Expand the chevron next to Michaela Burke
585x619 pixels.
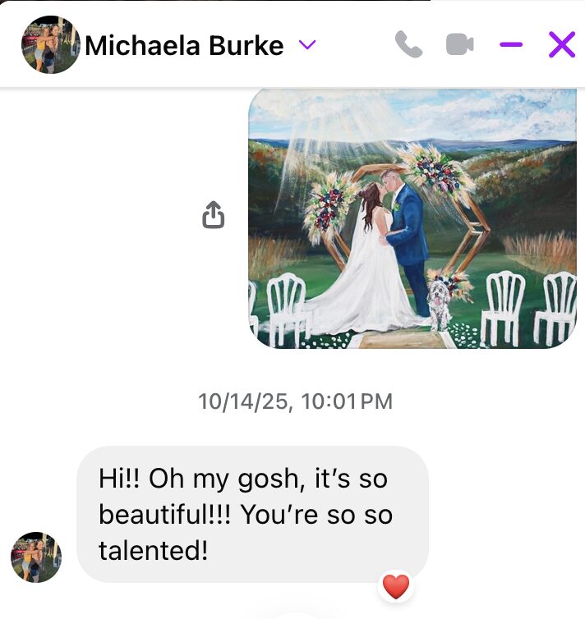(x=307, y=44)
